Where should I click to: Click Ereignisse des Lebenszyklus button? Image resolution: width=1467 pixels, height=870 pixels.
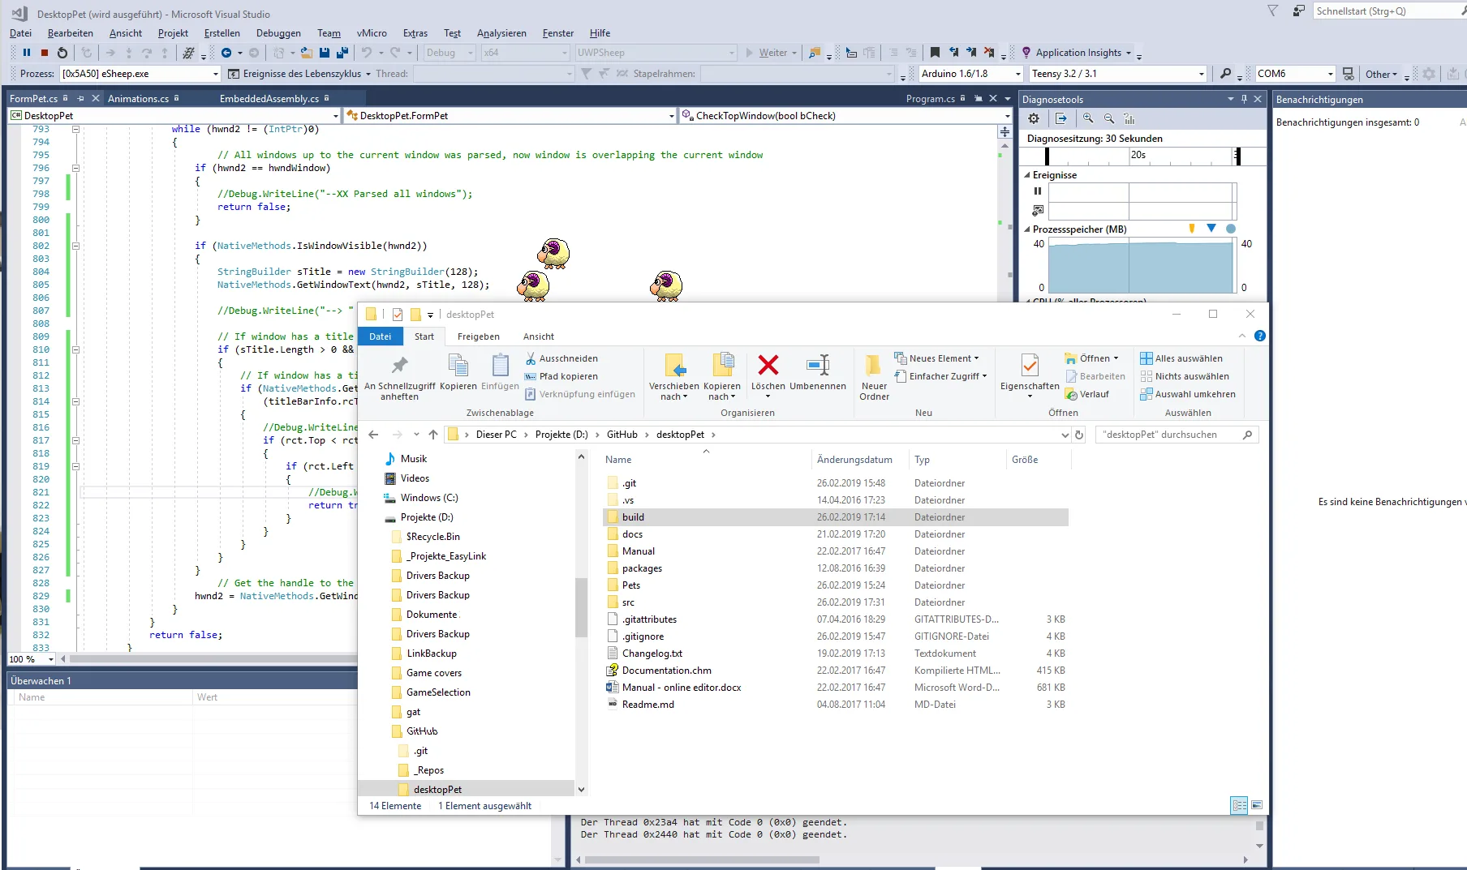[299, 74]
